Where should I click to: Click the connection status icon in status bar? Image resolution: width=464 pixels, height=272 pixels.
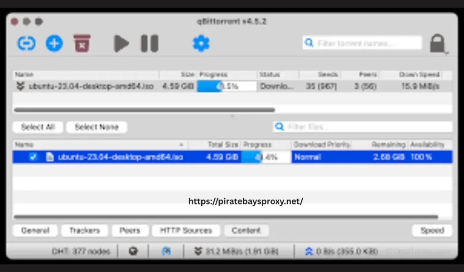(133, 251)
